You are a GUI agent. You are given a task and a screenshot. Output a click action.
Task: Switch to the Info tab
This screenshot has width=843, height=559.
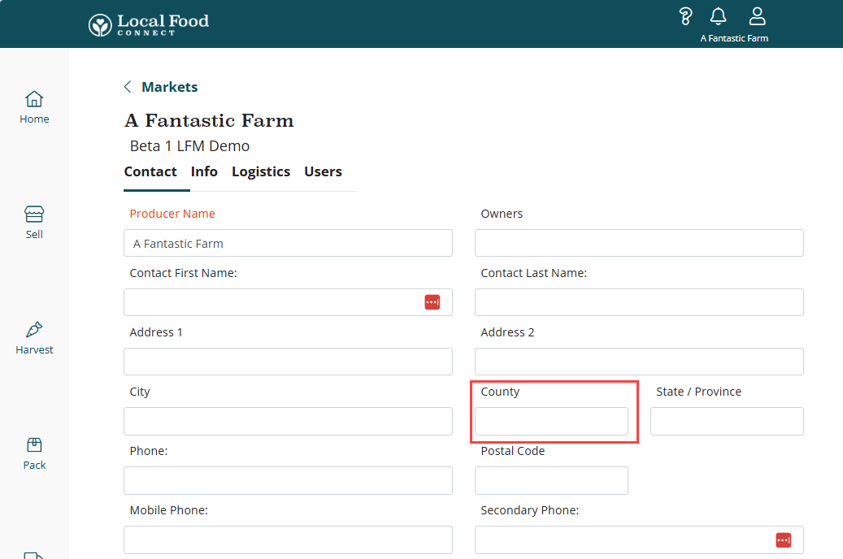tap(204, 171)
